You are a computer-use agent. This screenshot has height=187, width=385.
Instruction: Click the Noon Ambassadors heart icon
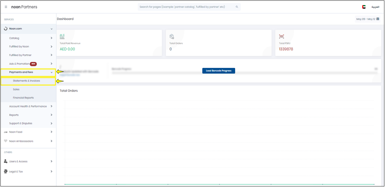[6, 141]
